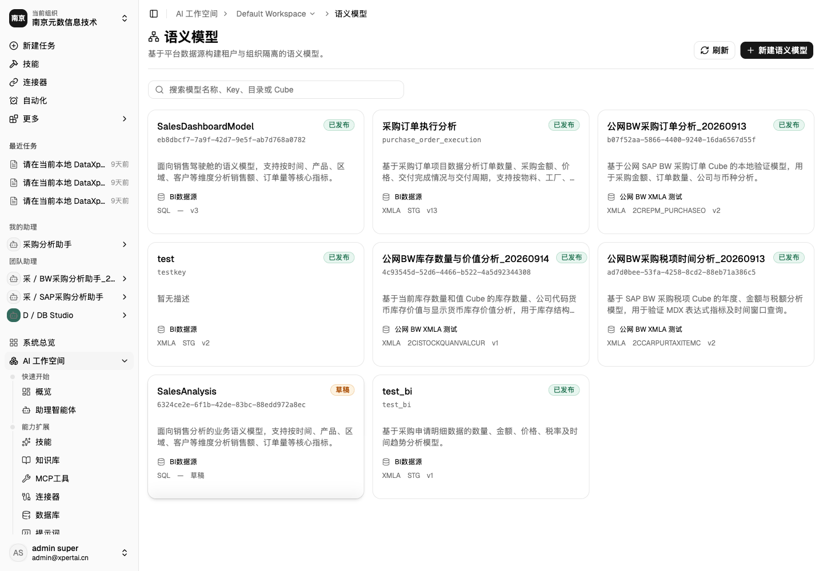Open 助理智能体 robot icon
This screenshot has height=571, width=823.
[x=26, y=410]
